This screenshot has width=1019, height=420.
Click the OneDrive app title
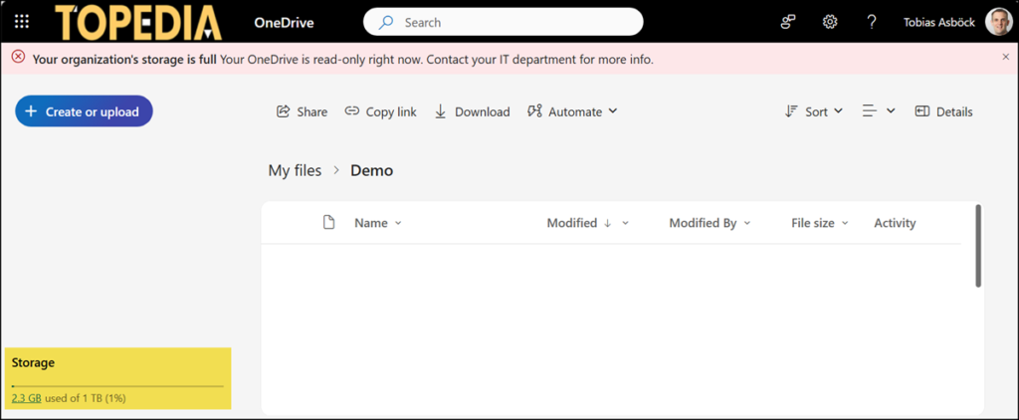pos(284,23)
